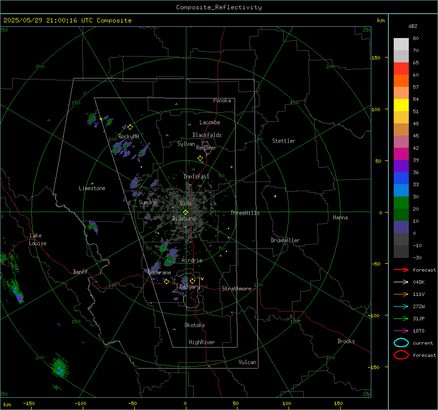
Task: Select the magenta swatch above 39 dBZ
Action: point(401,154)
